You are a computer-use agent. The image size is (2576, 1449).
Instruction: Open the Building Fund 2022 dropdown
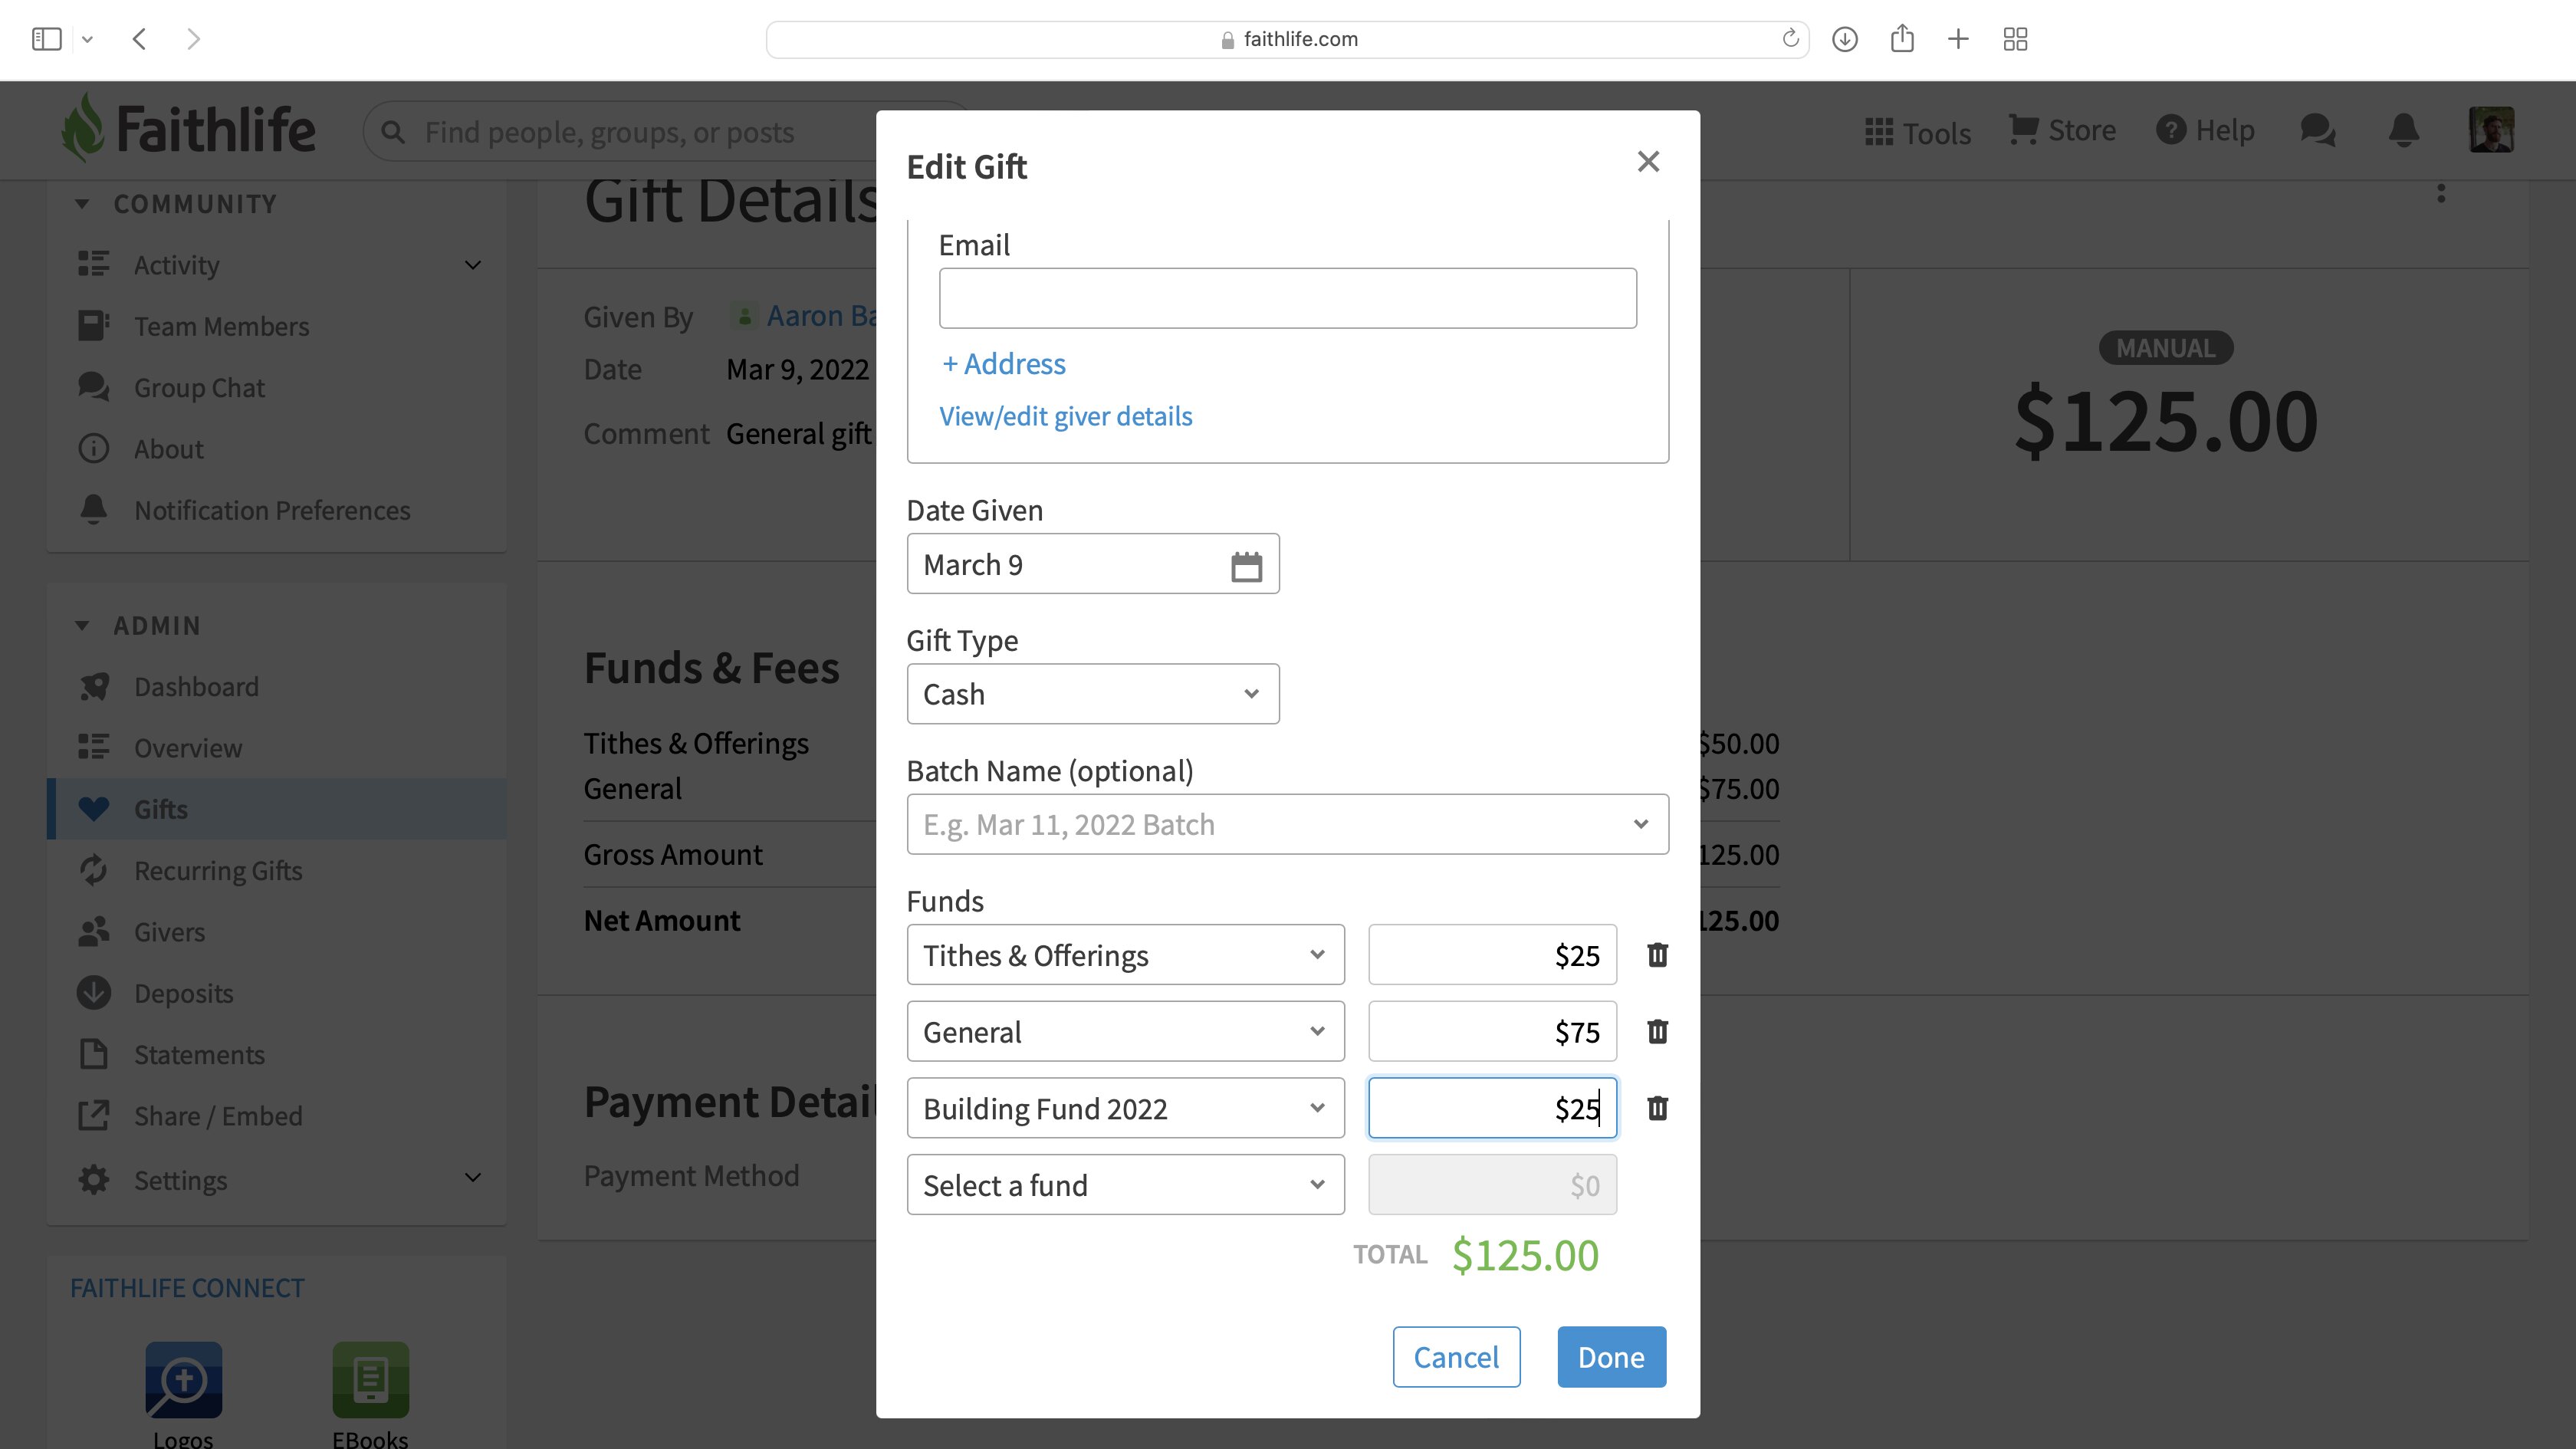(x=1125, y=1108)
